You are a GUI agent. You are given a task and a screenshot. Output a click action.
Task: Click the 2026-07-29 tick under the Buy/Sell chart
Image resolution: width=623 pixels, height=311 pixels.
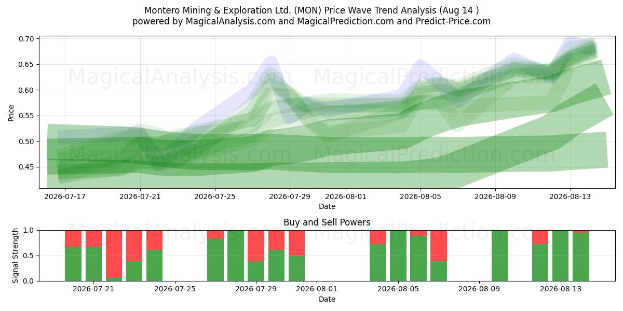pyautogui.click(x=256, y=289)
